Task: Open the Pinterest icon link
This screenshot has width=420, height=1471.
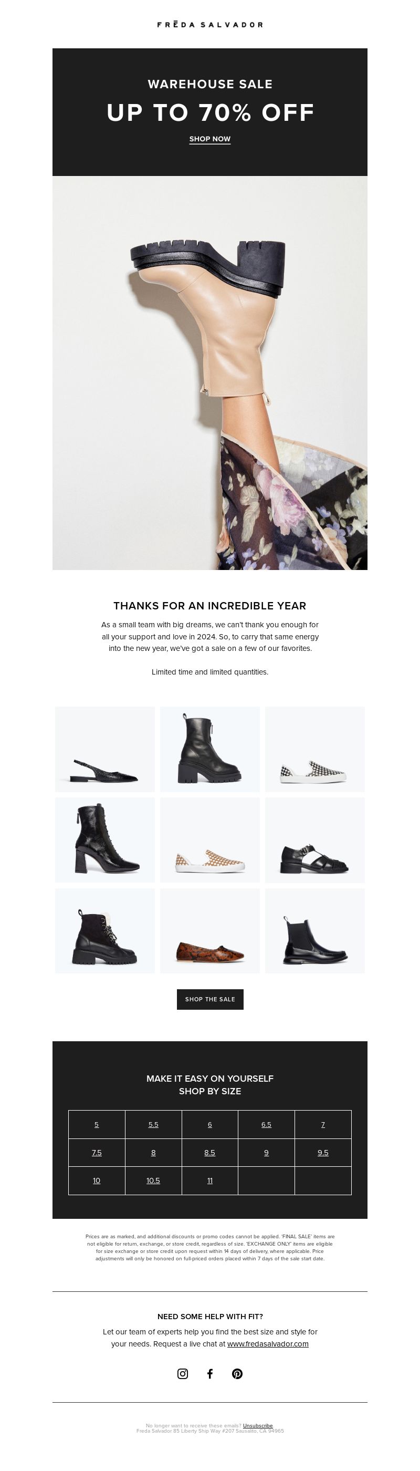Action: click(x=237, y=1373)
